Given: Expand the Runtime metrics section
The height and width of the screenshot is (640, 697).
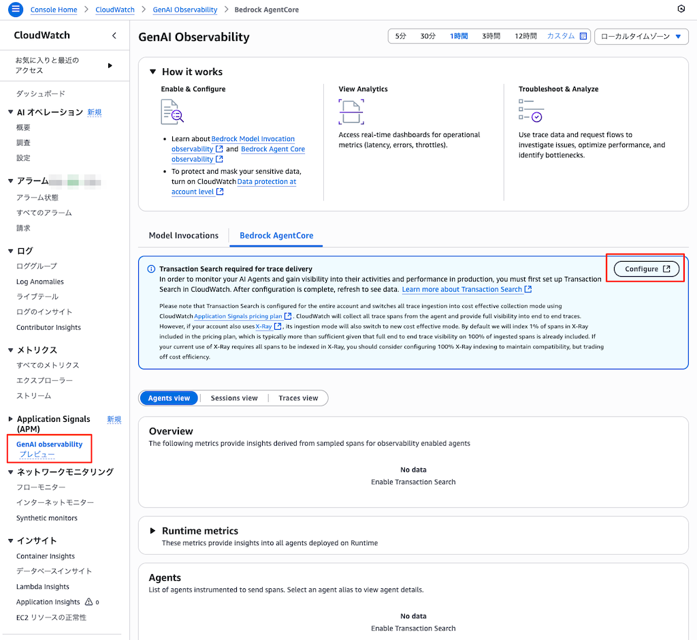Looking at the screenshot, I should pos(153,530).
